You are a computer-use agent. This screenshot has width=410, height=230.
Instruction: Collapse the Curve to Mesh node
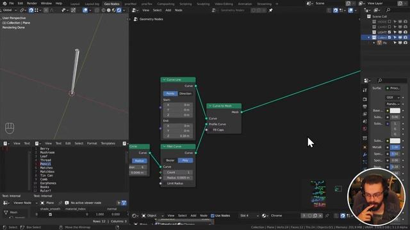tap(210, 106)
